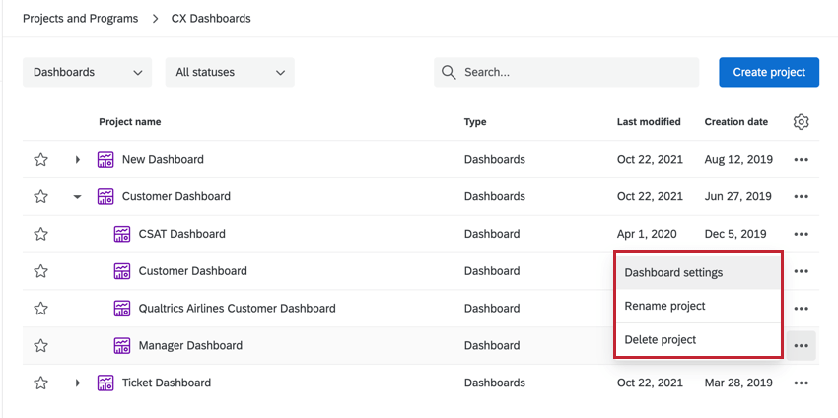Screen dimensions: 838x418
Task: Open three-dot menu for CSAT Dashboard
Action: coord(801,234)
